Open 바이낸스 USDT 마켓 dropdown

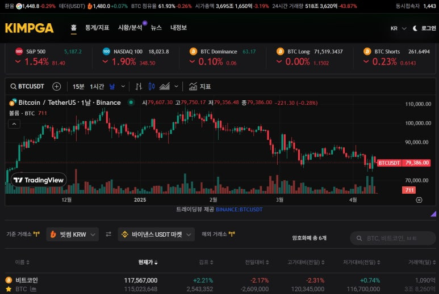pyautogui.click(x=156, y=235)
